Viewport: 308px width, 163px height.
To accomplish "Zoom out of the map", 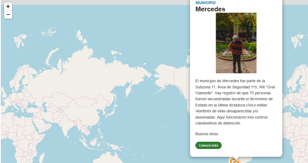I will pos(8,15).
